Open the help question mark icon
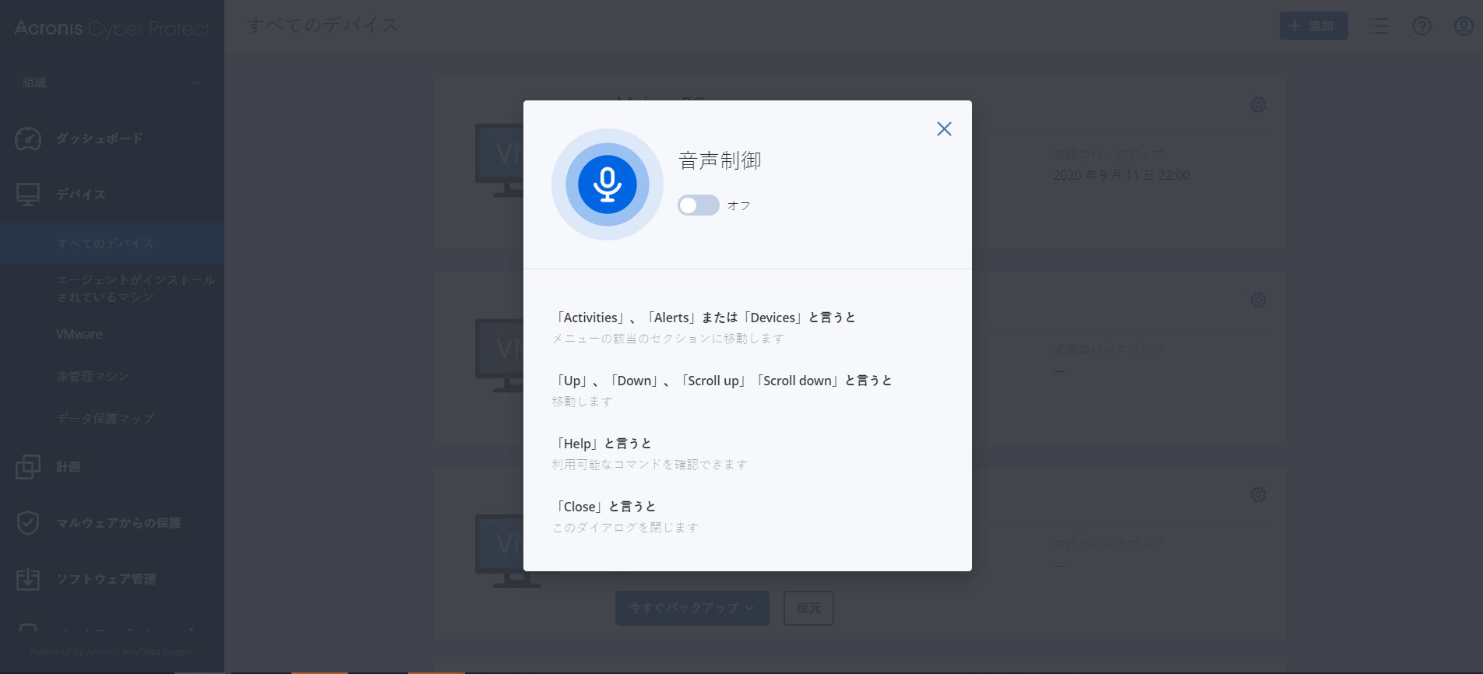This screenshot has height=674, width=1483. (1421, 26)
